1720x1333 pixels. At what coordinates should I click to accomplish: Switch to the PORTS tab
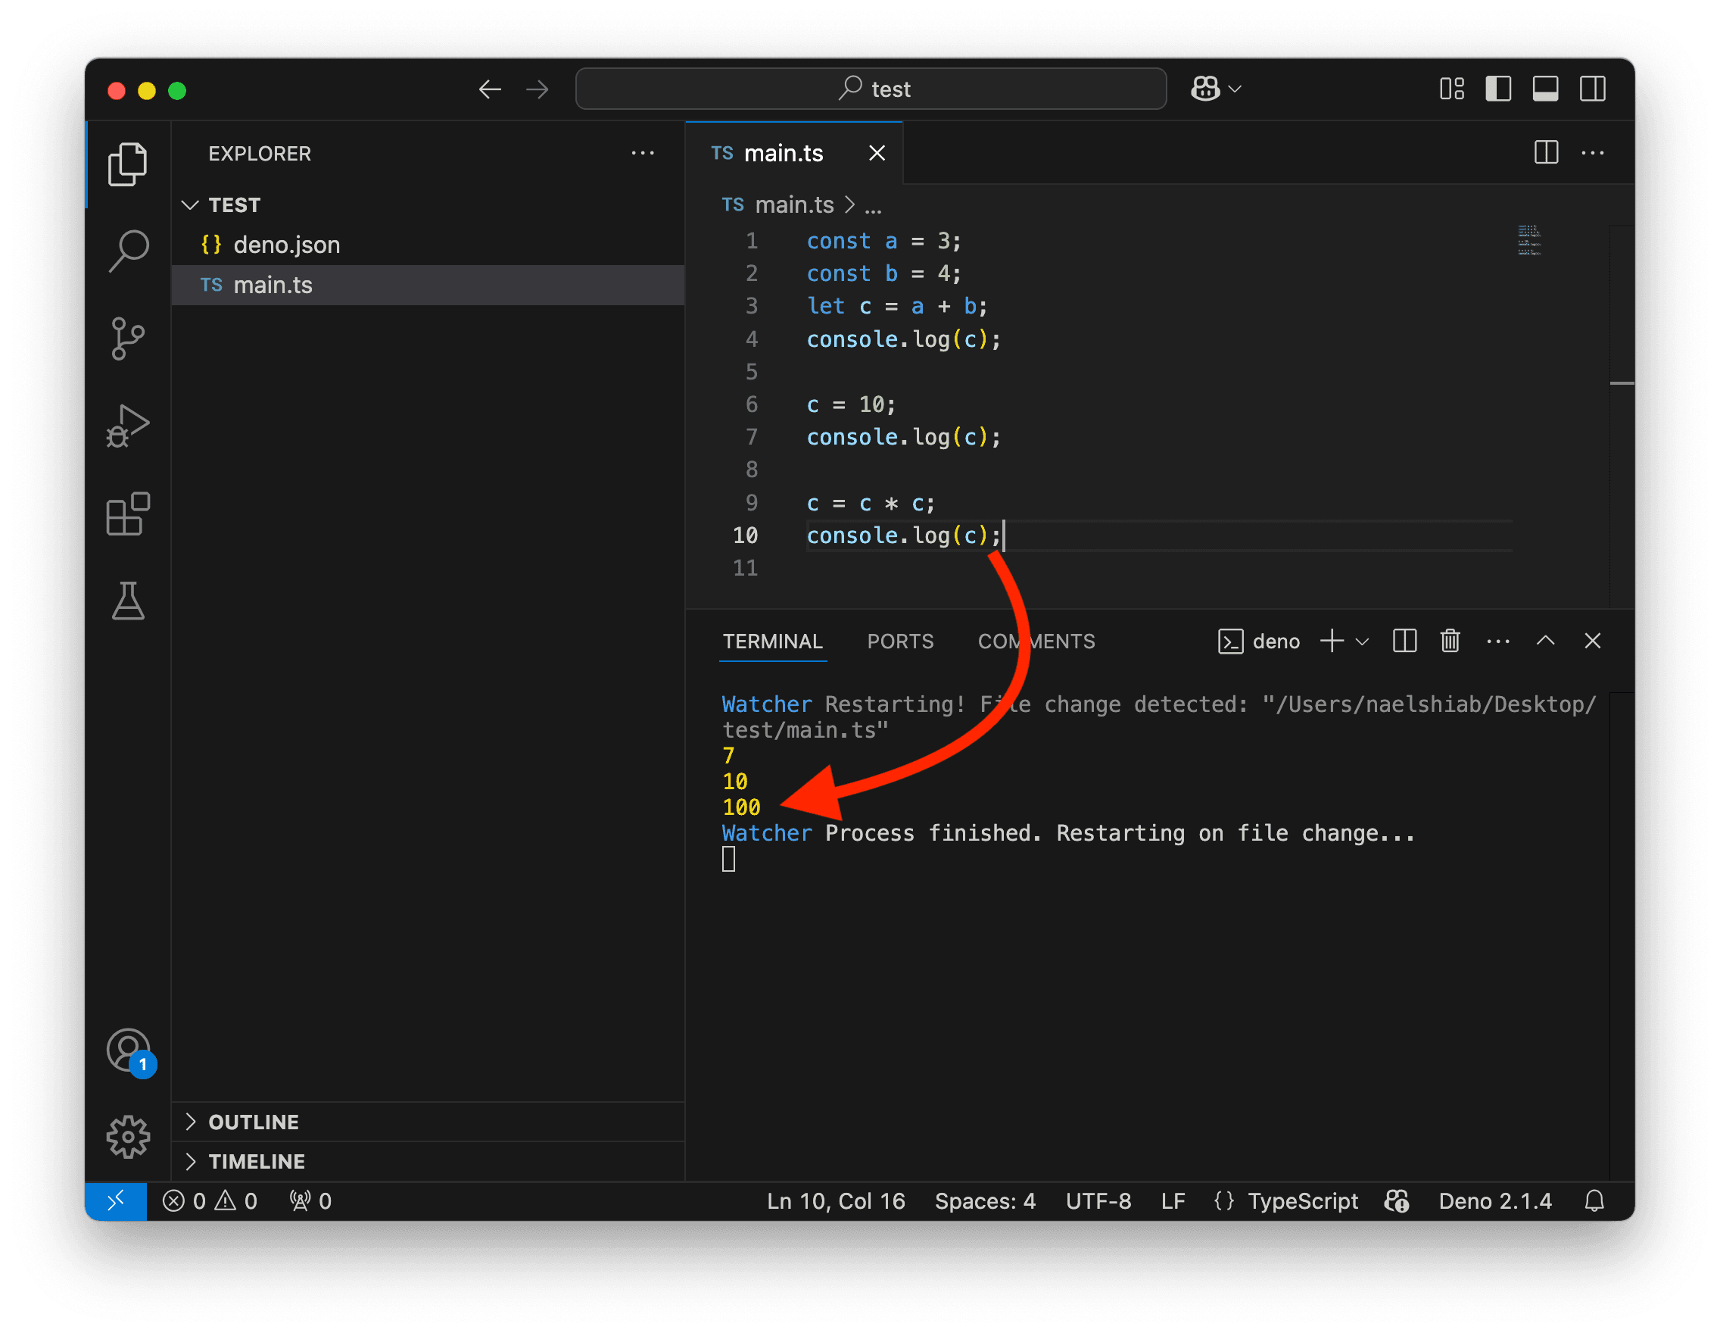tap(900, 642)
